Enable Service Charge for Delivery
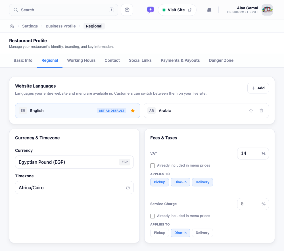 pyautogui.click(x=202, y=233)
